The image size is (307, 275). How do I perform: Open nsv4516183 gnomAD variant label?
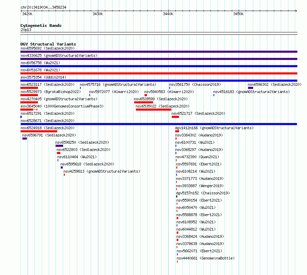tap(251, 92)
